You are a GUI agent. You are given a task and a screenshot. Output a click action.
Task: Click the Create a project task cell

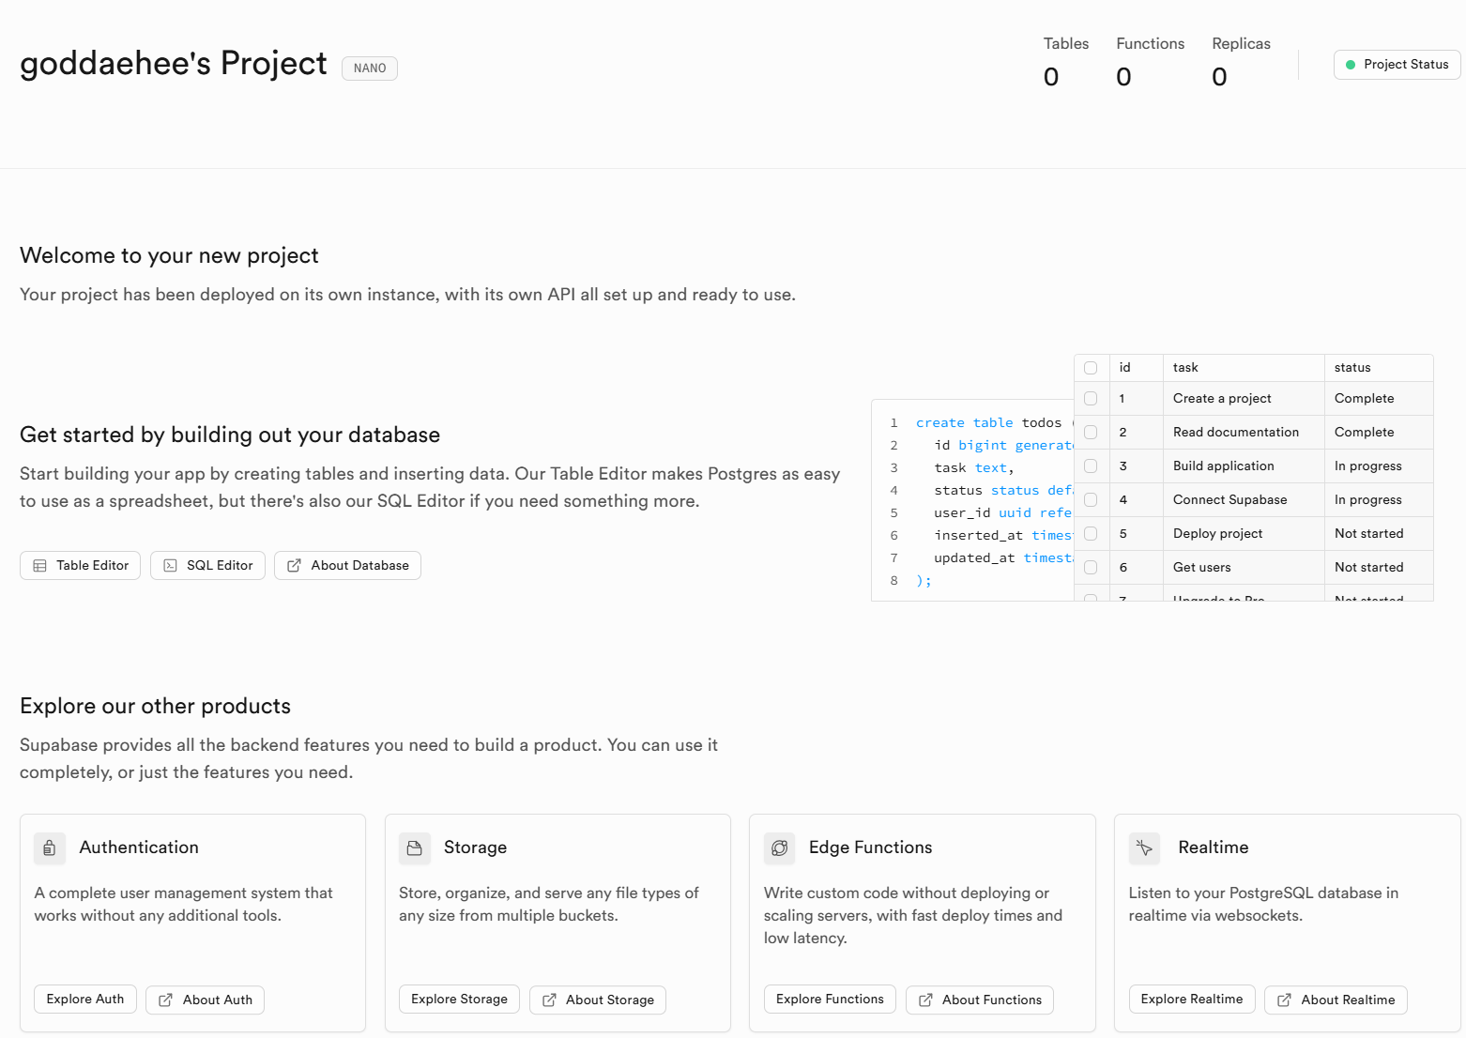point(1244,399)
